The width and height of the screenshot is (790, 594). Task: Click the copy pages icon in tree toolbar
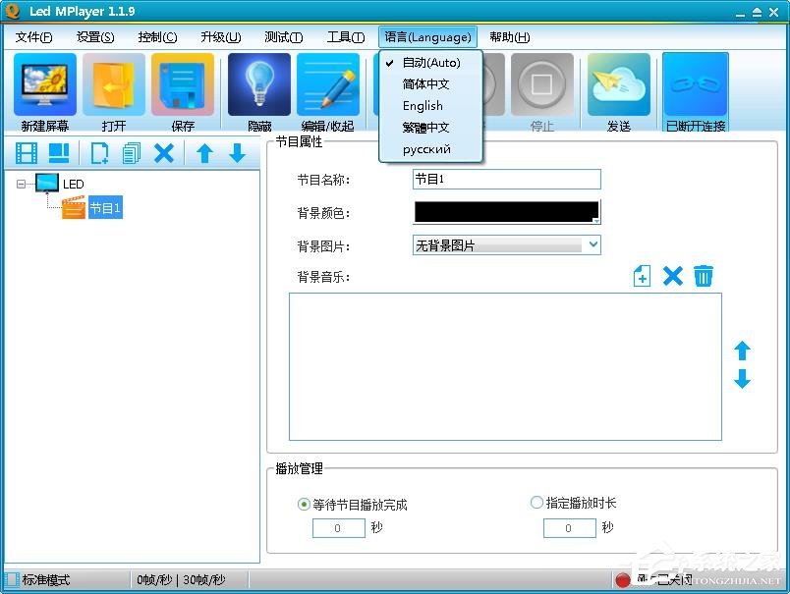point(132,153)
